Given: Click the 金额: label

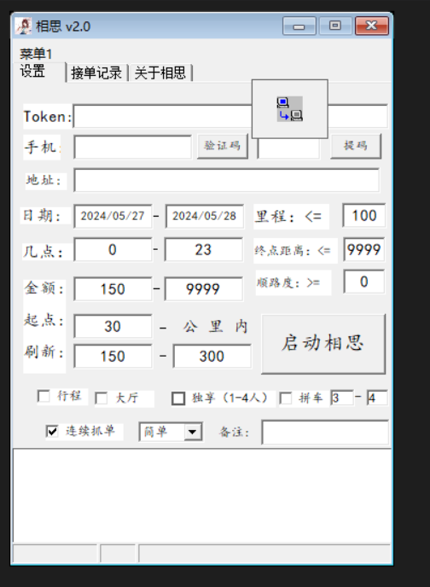Looking at the screenshot, I should click(44, 288).
